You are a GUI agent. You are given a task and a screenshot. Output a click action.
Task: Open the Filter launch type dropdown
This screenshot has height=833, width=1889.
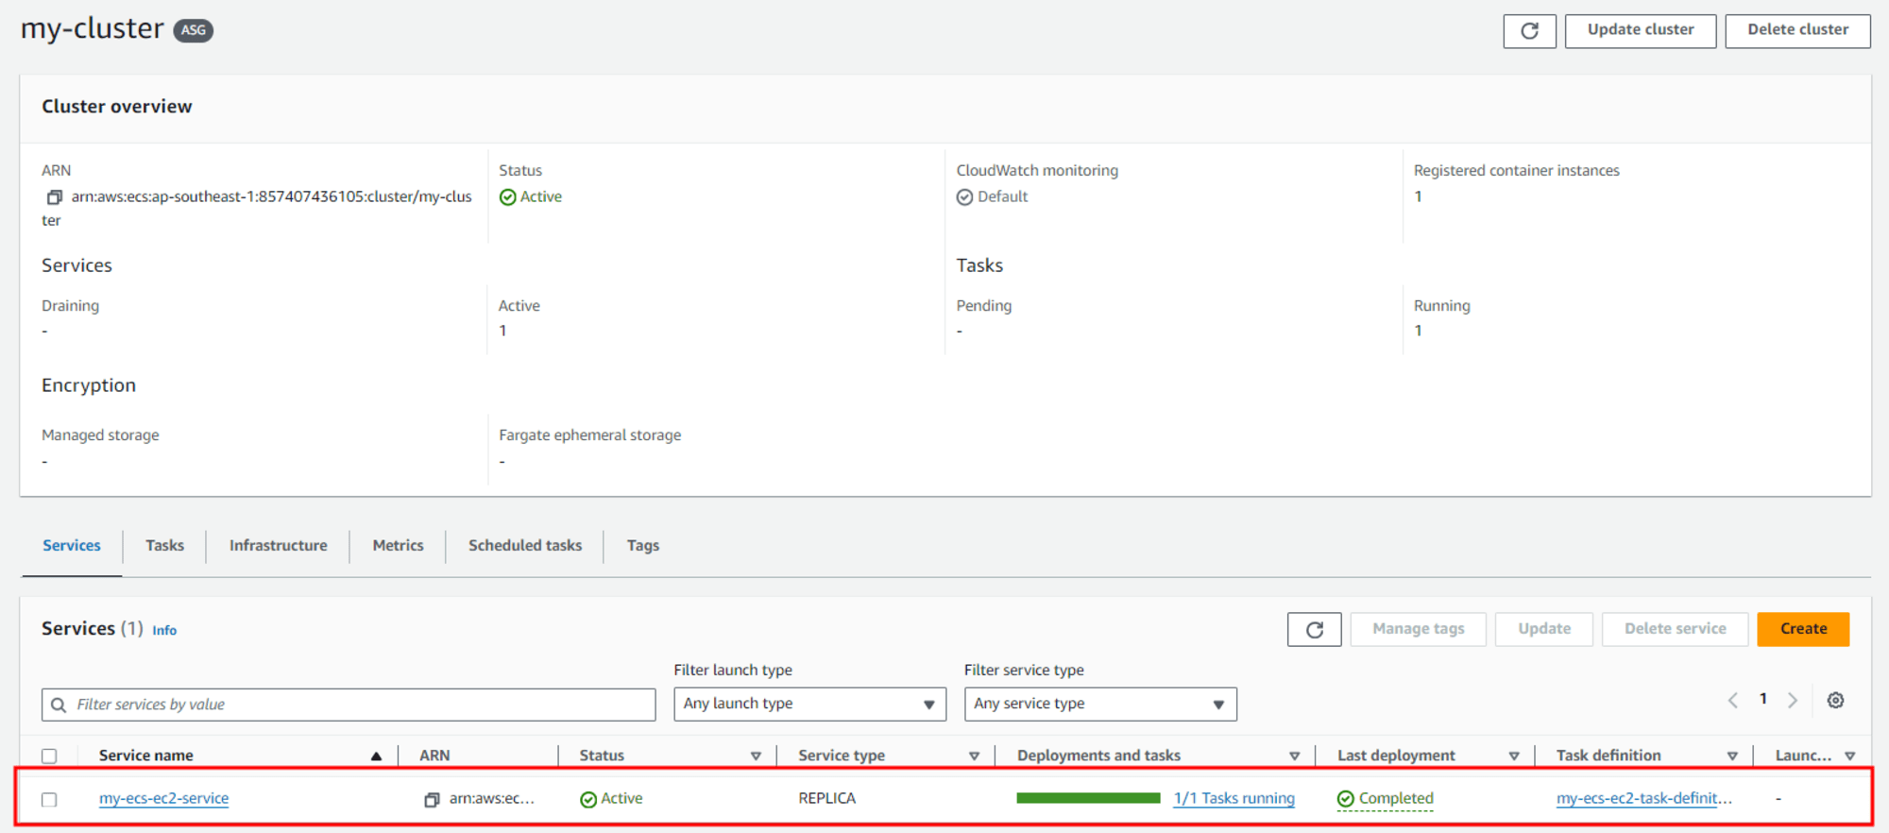(x=809, y=705)
